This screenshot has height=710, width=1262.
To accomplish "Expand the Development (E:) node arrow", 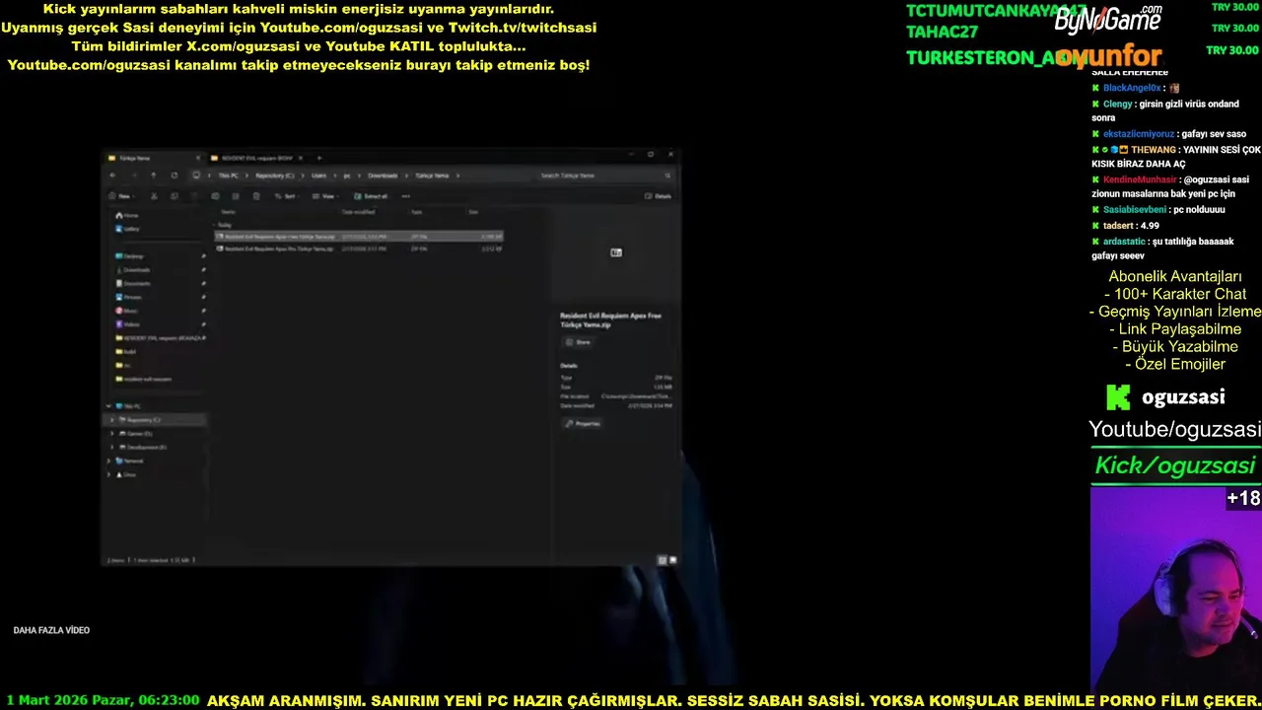I will coord(112,448).
